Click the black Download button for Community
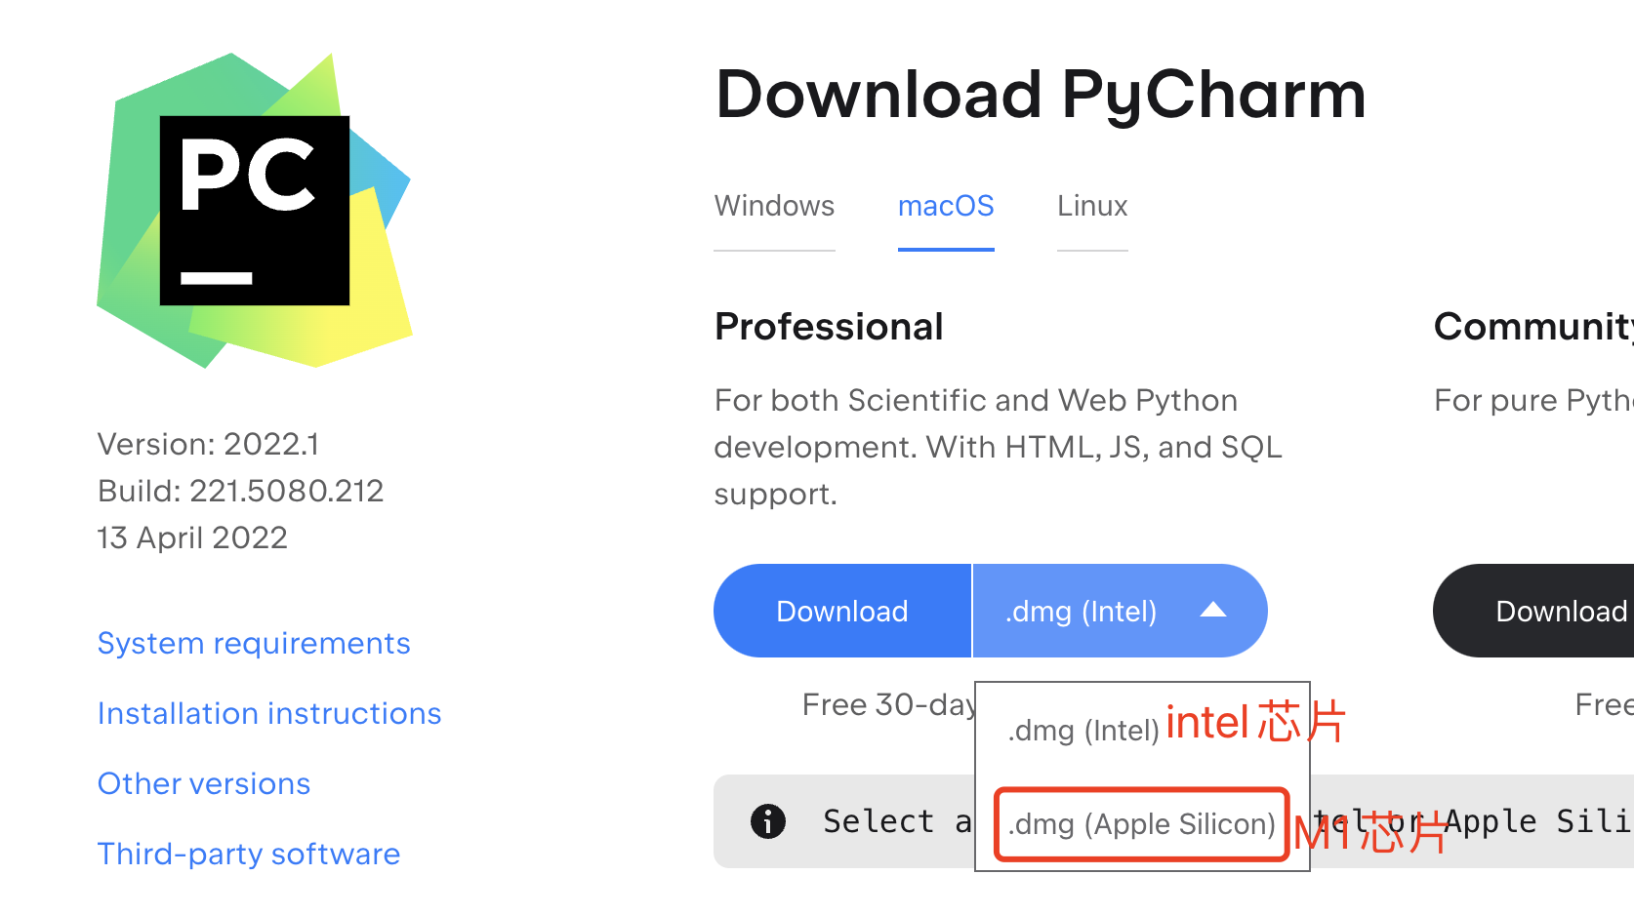Viewport: 1634px width, 915px height. 1560,611
